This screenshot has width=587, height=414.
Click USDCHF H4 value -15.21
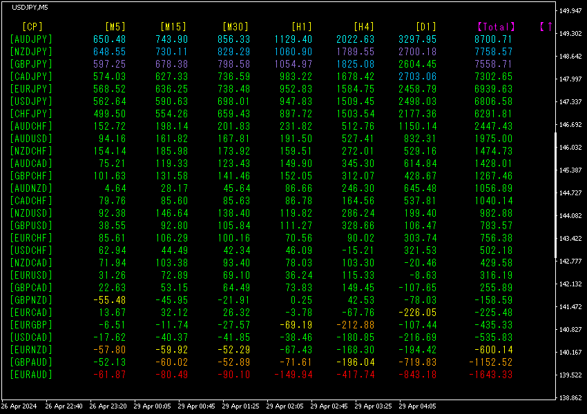[358, 250]
